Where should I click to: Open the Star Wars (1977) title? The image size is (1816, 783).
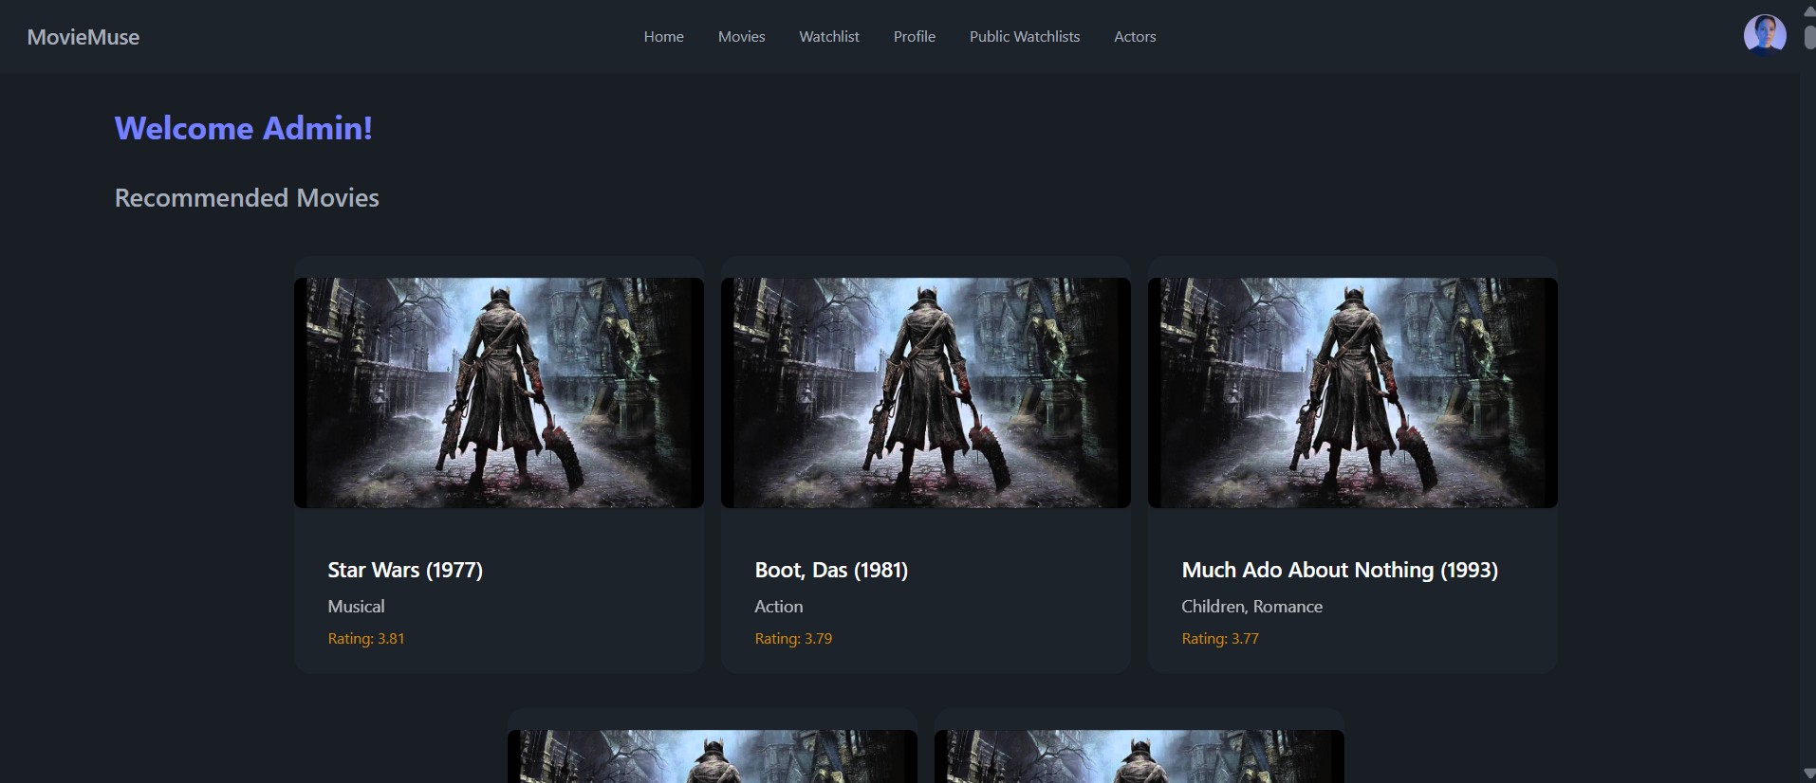pos(405,570)
